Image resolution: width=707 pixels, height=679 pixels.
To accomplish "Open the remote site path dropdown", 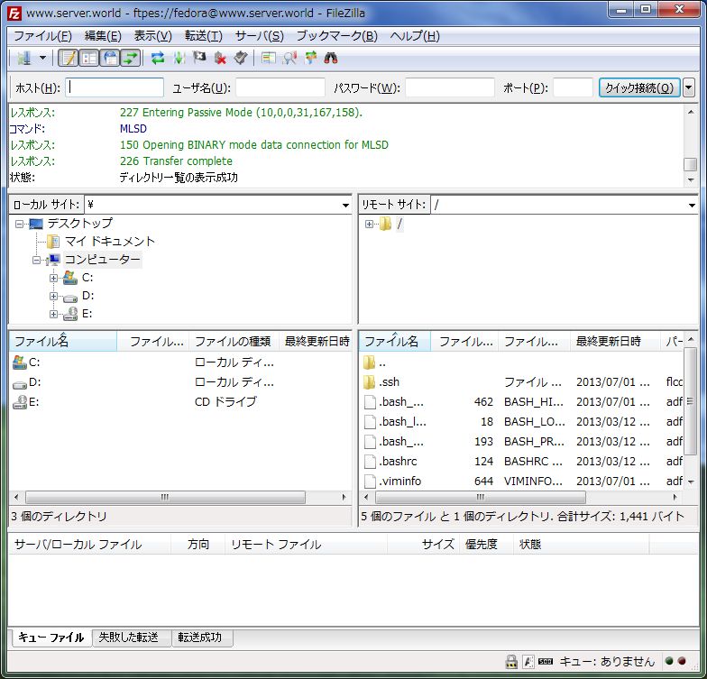I will click(x=691, y=206).
